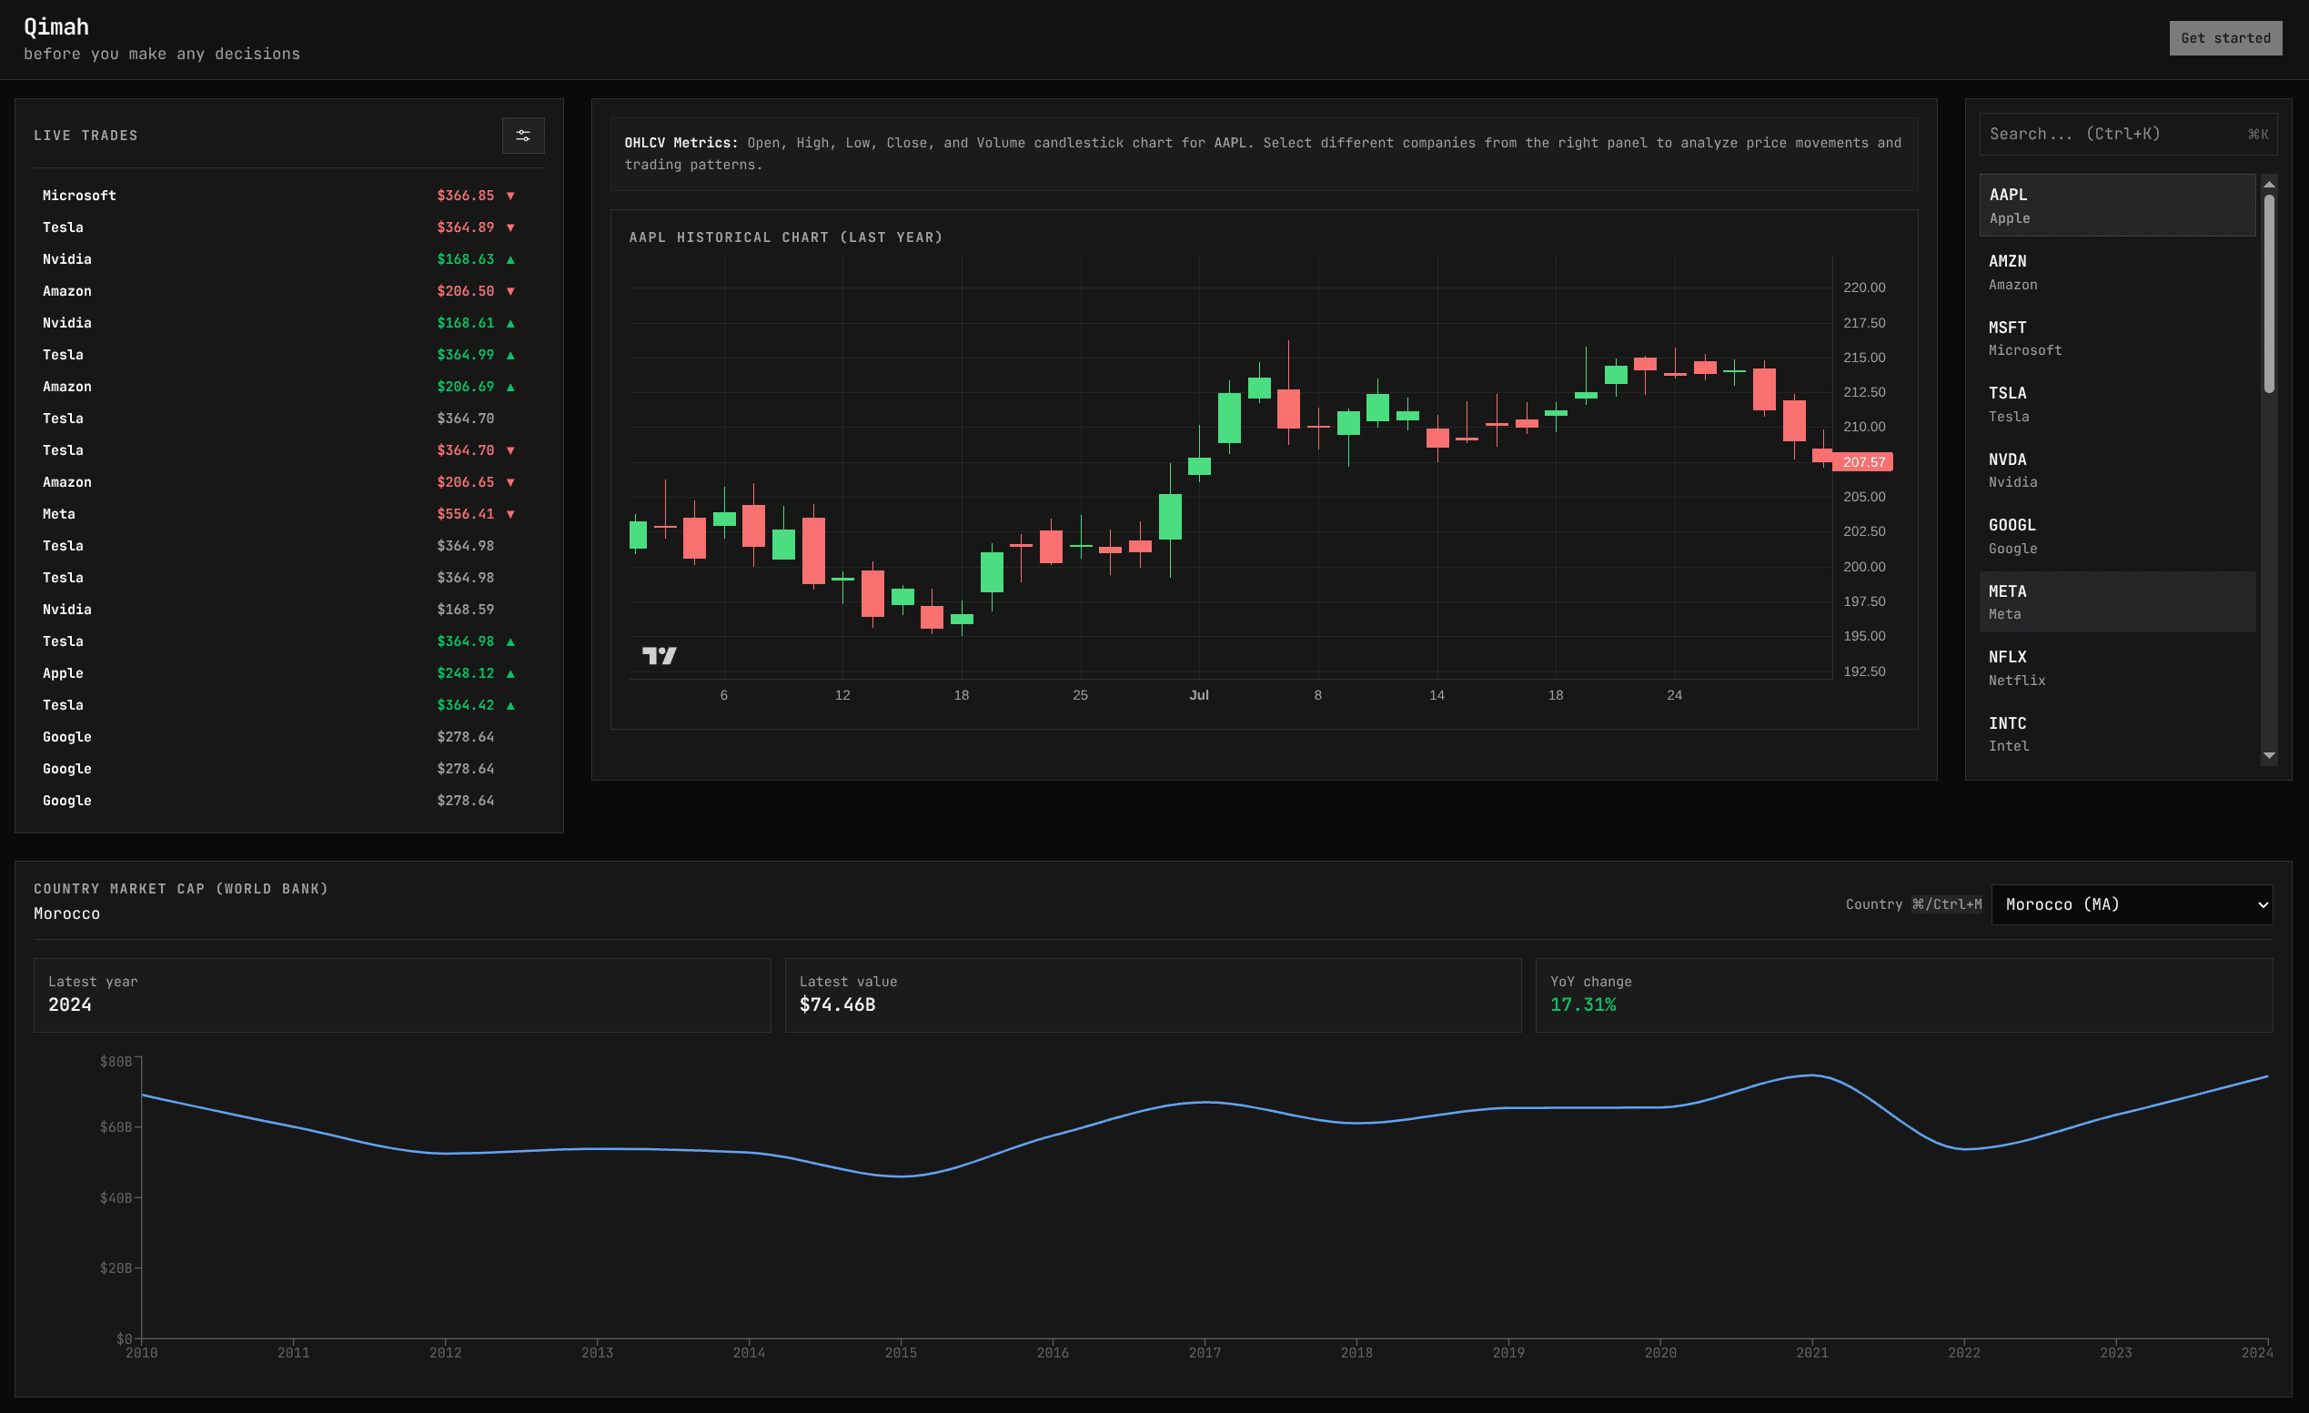Click the Nvidia $168.61 trade row
The height and width of the screenshot is (1413, 2309).
pyautogui.click(x=288, y=323)
